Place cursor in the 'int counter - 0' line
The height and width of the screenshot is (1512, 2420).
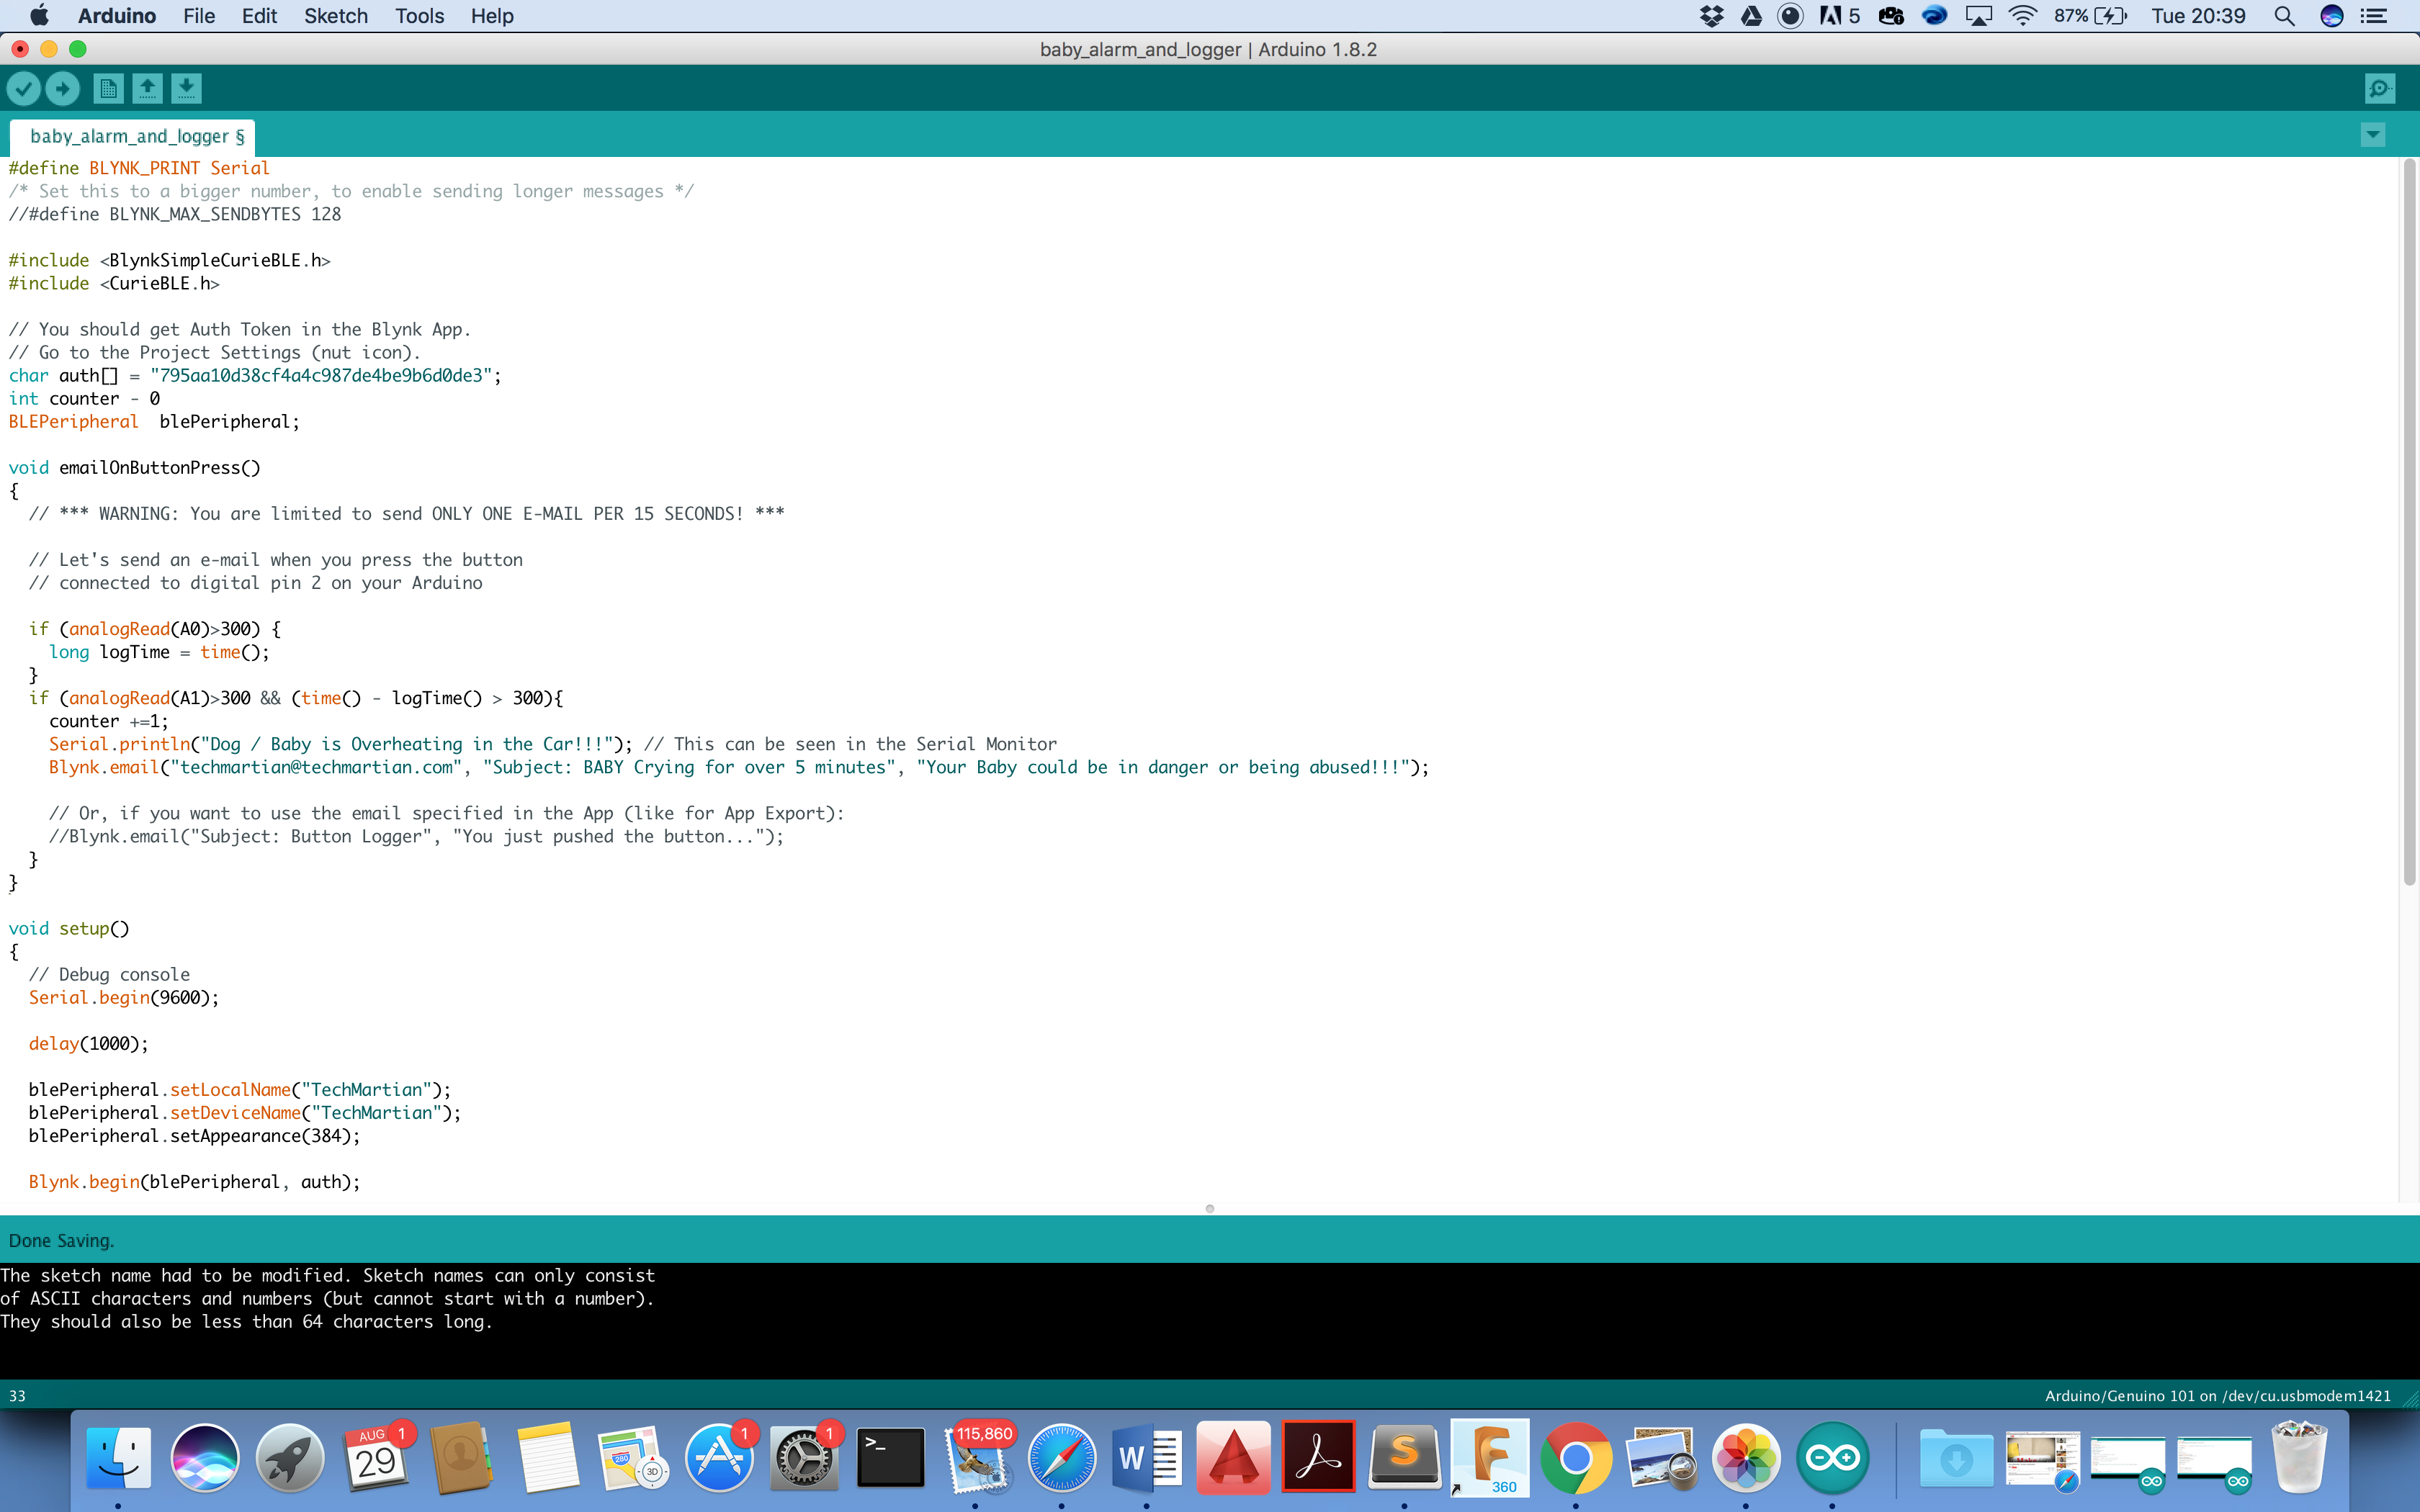pos(84,399)
